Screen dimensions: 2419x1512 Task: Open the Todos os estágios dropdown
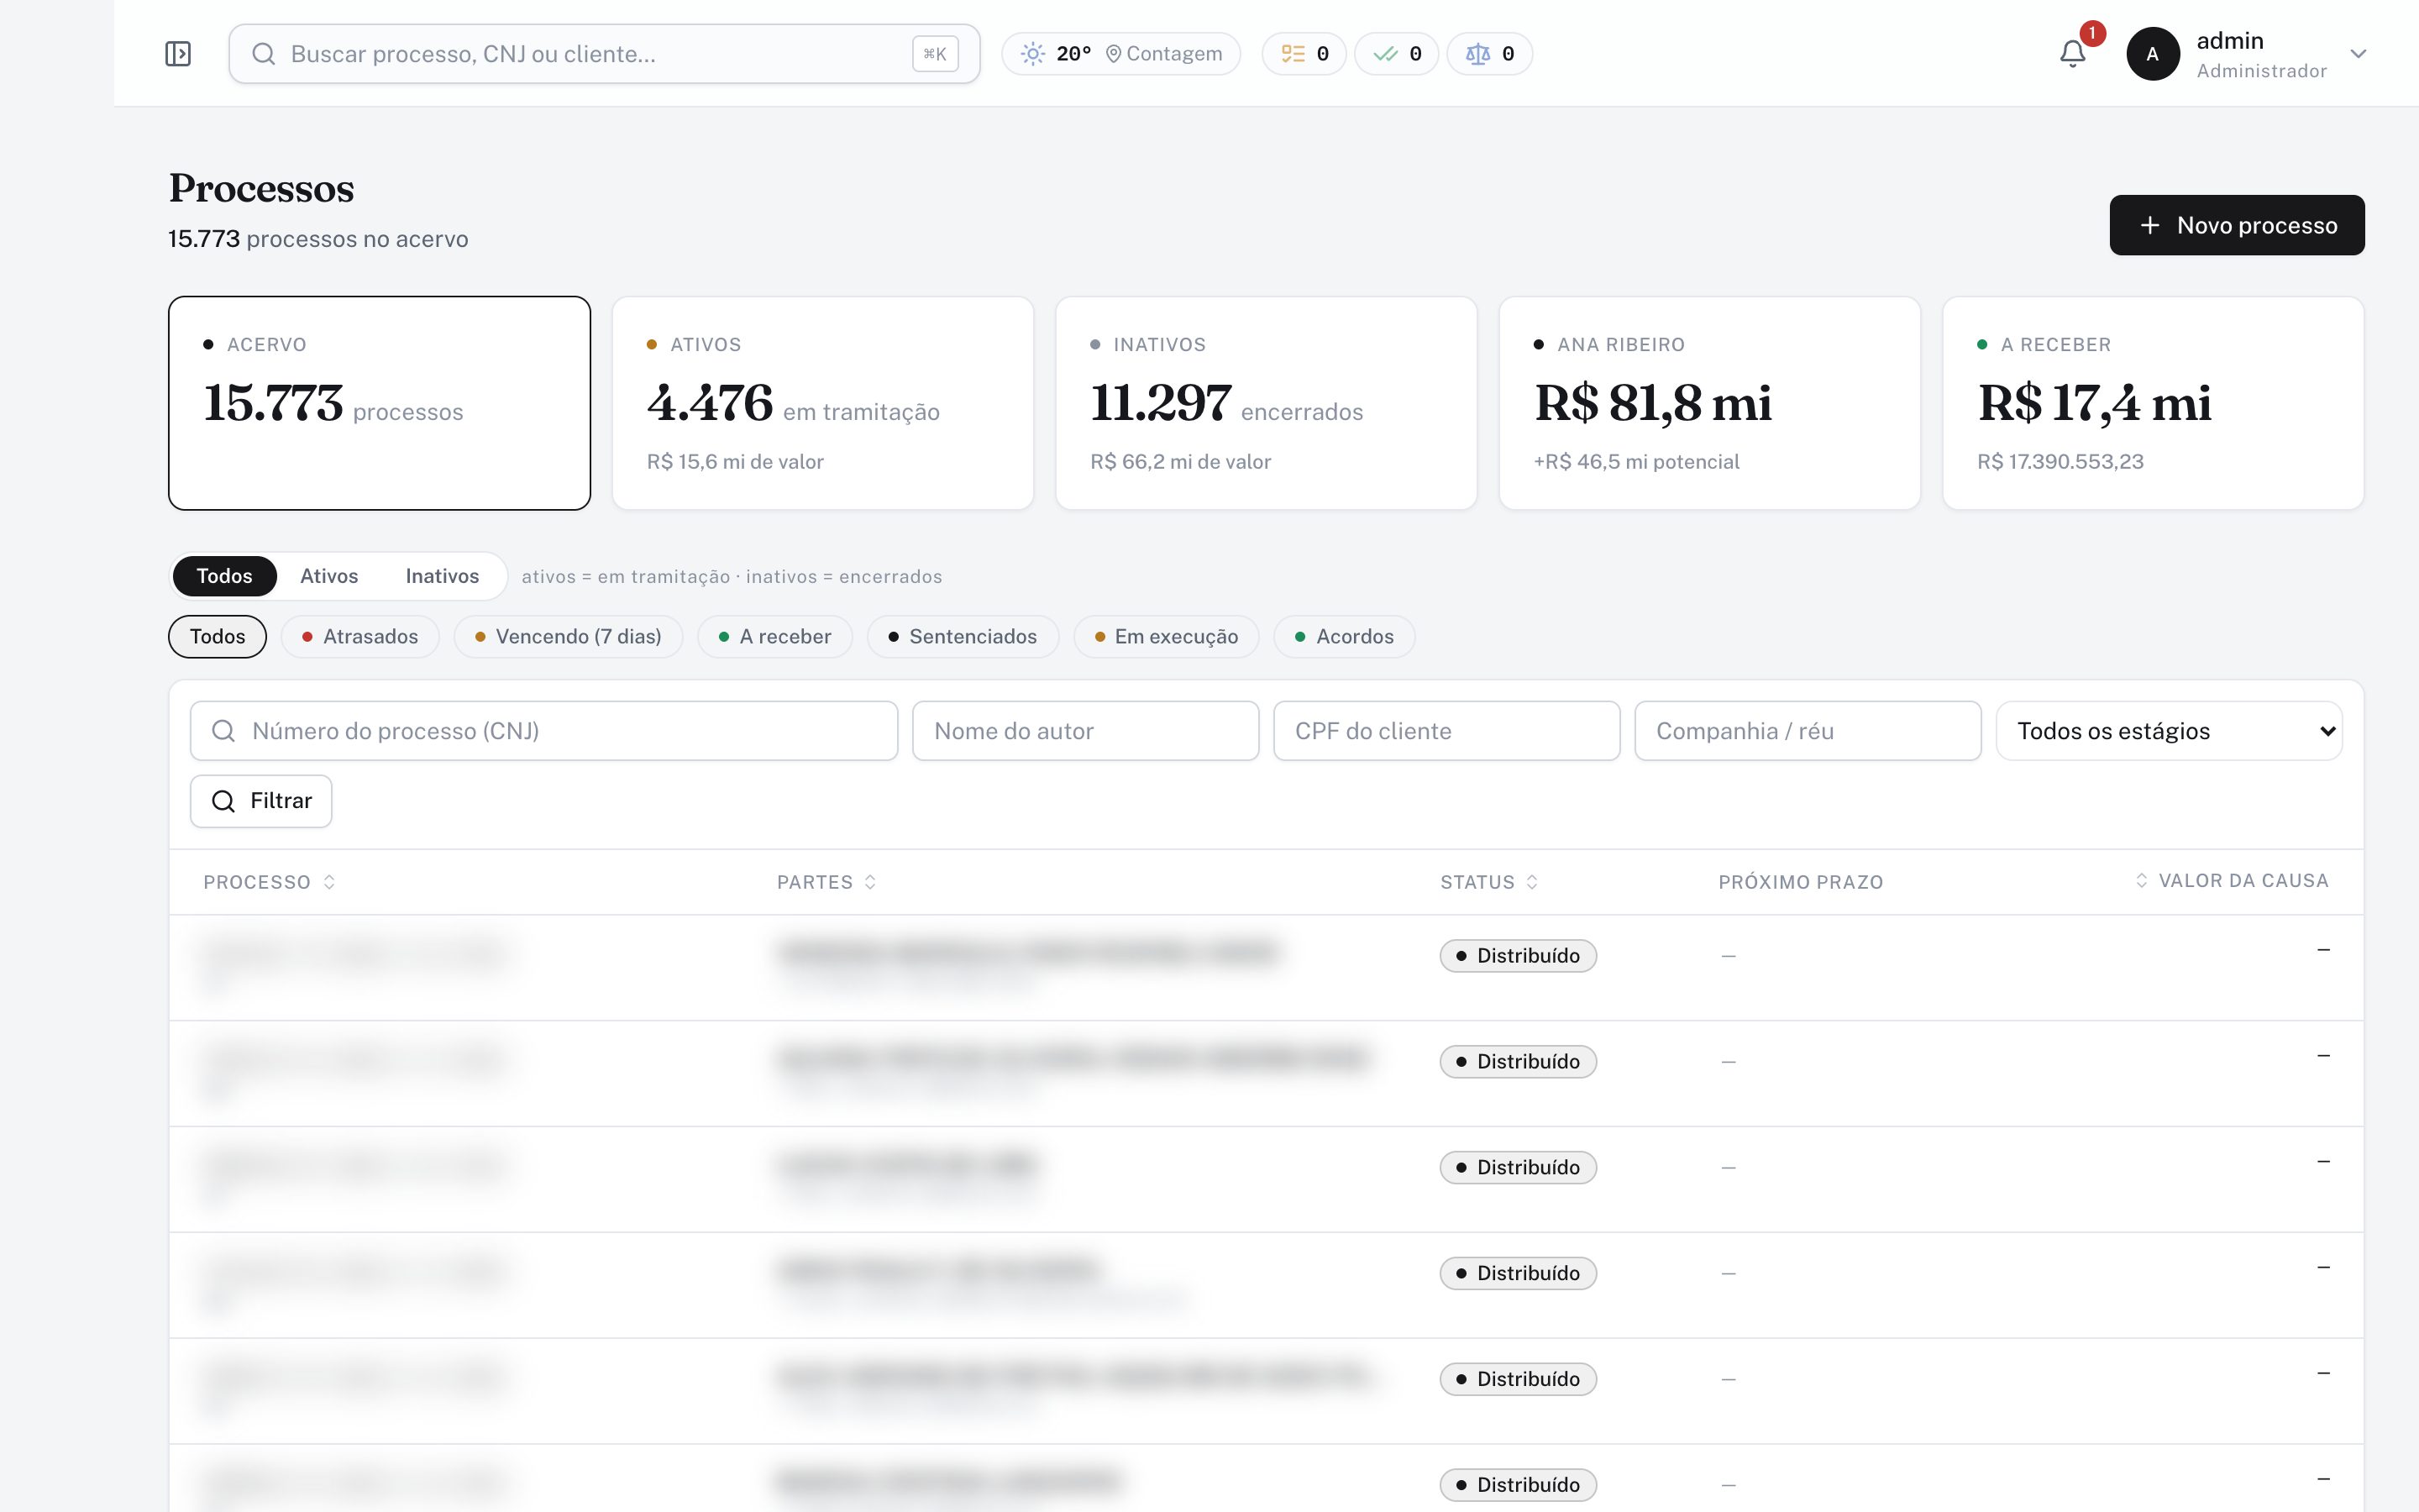(2169, 731)
